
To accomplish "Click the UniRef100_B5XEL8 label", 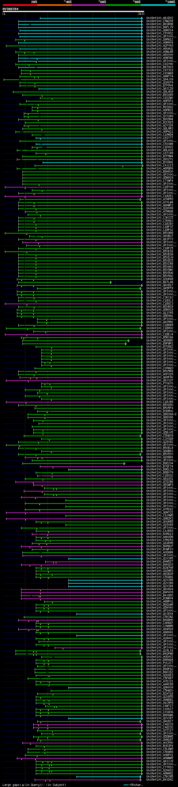I will tap(160, 448).
